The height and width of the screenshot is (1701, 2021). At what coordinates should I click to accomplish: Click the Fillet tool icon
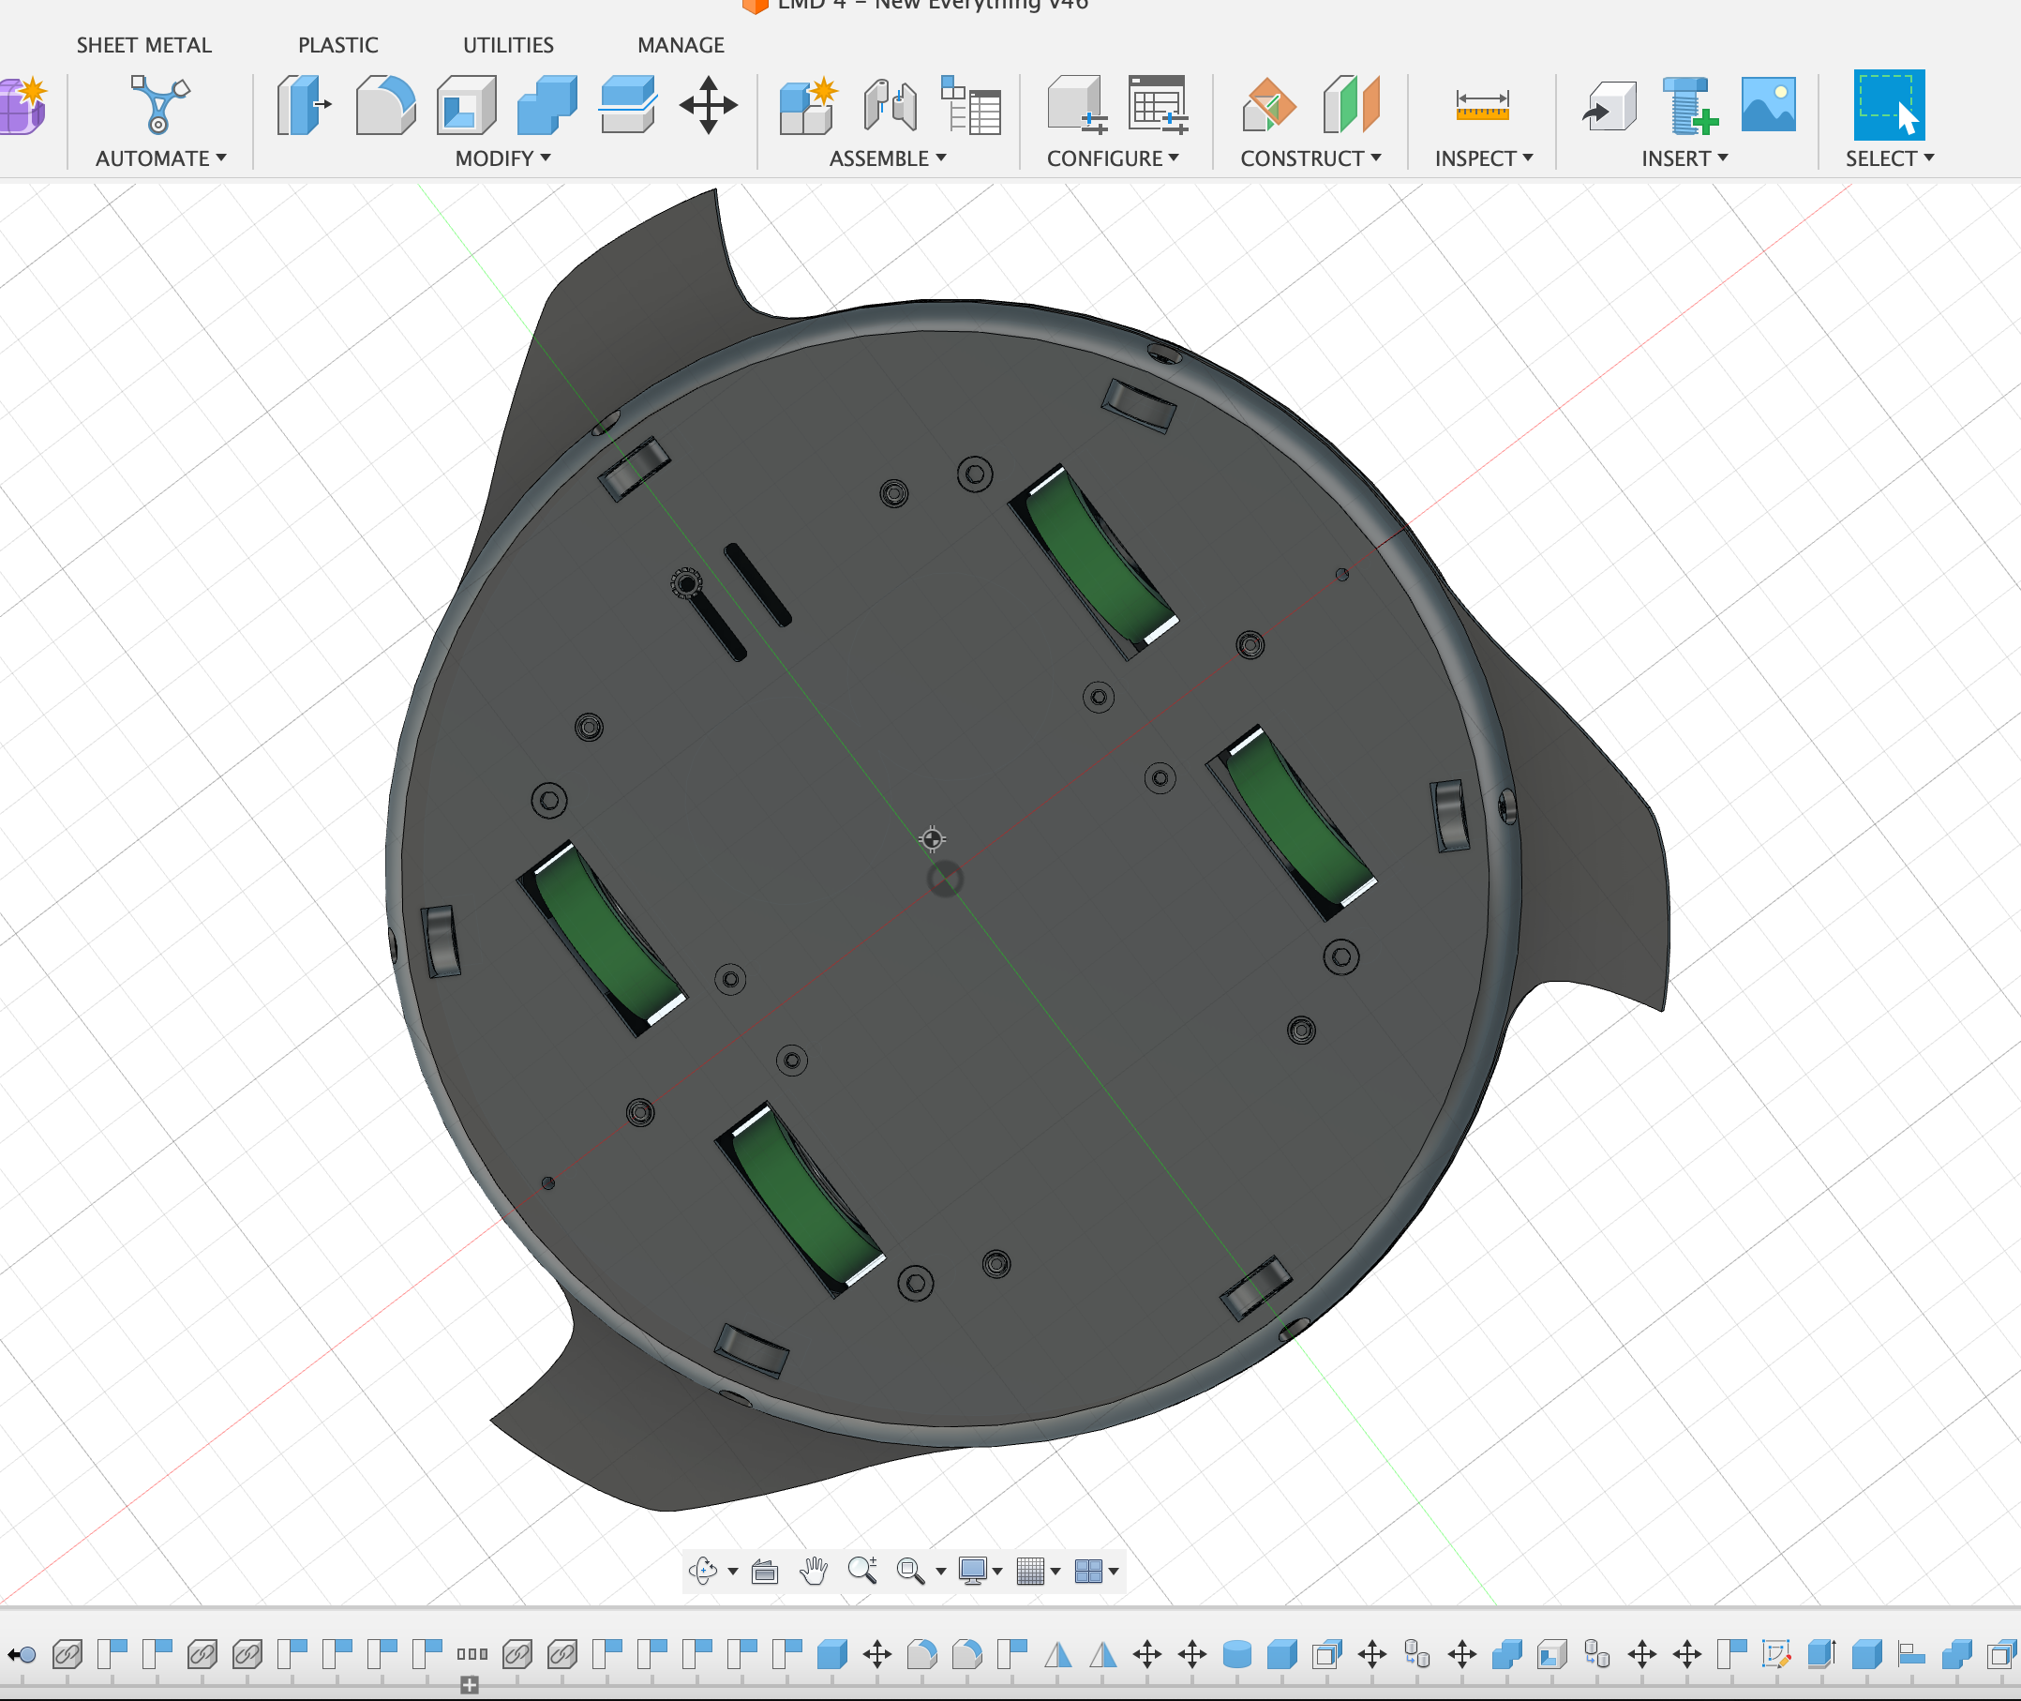[384, 105]
